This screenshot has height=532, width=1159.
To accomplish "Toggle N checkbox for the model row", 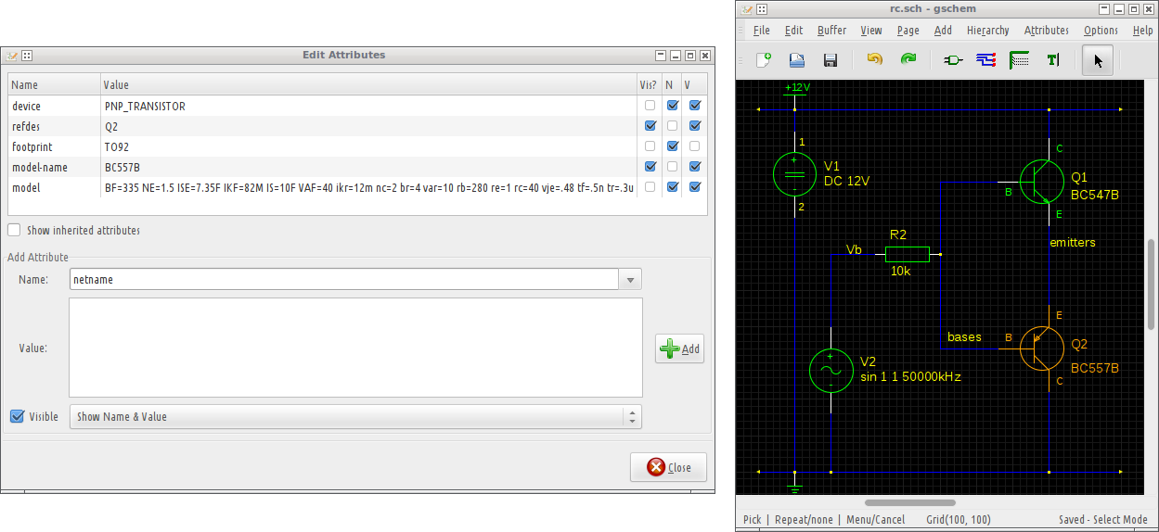I will [673, 187].
